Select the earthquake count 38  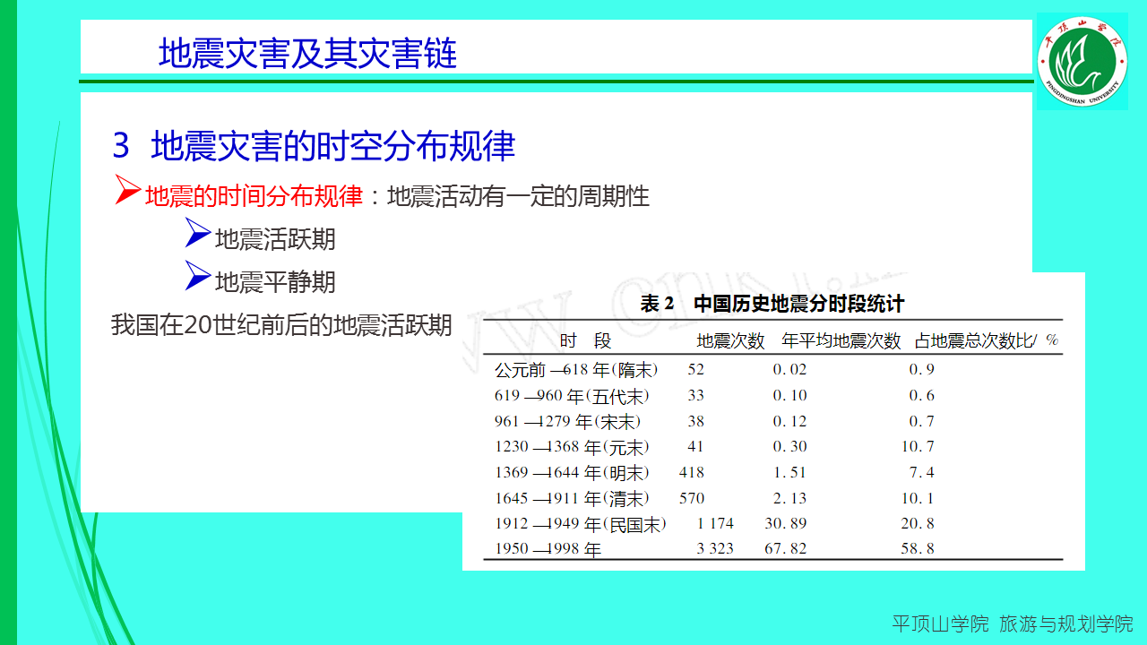click(696, 421)
